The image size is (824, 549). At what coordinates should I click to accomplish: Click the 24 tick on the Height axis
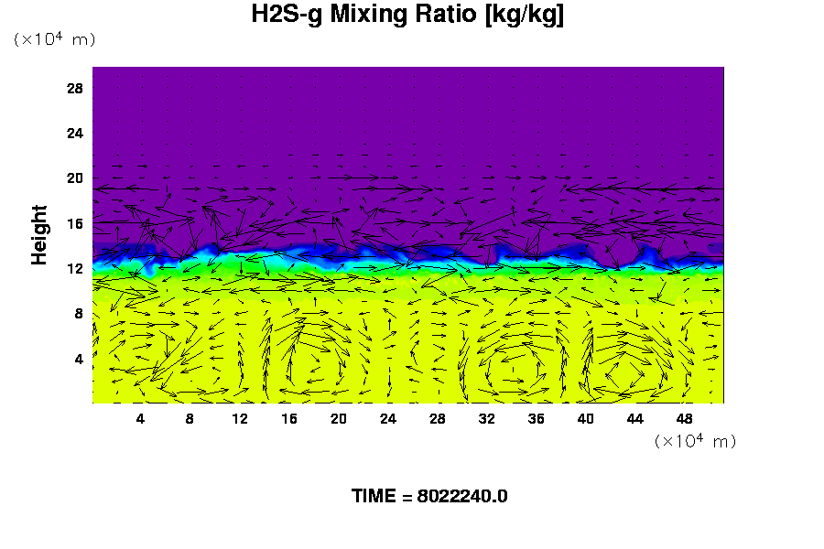[x=76, y=134]
